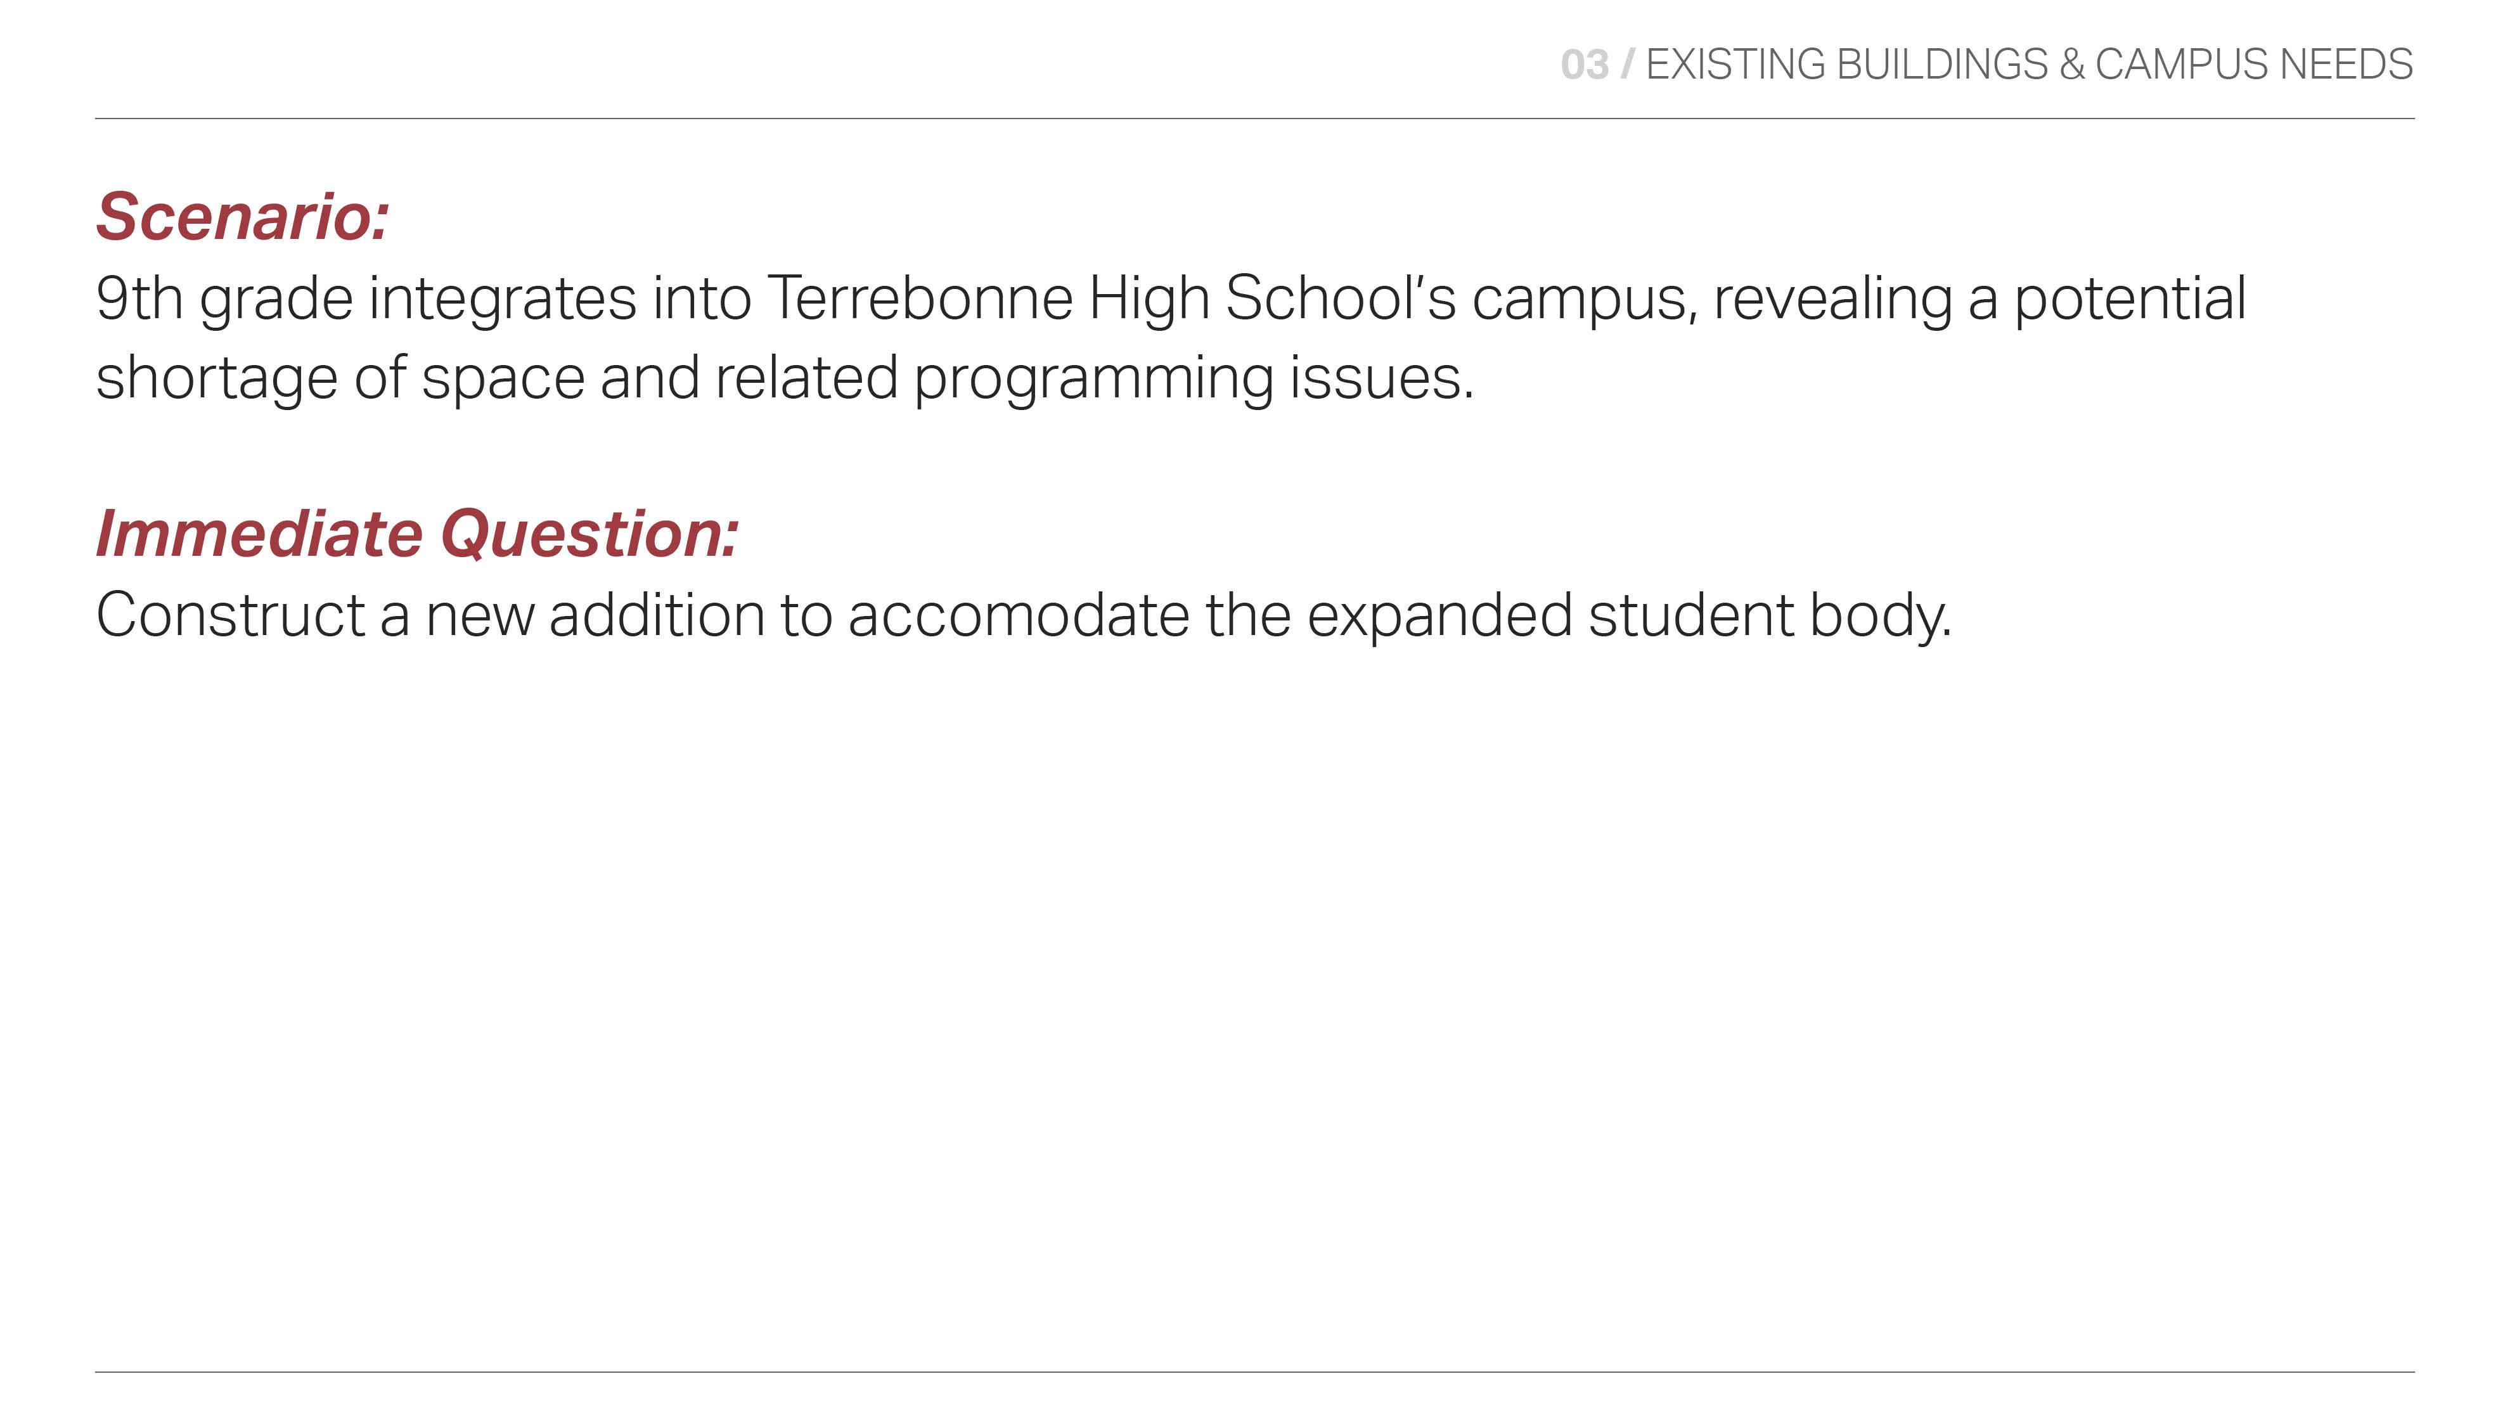Click the word 'Terrebonne' in the scenario text
The width and height of the screenshot is (2510, 1426).
pyautogui.click(x=920, y=298)
